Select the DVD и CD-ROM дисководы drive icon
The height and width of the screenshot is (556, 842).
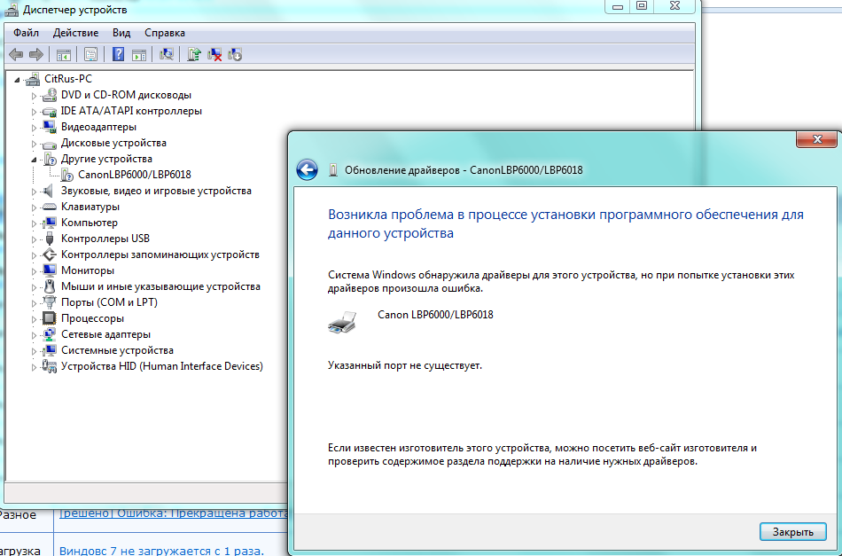tap(50, 95)
